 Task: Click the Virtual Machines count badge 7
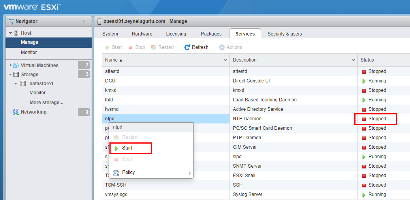click(x=84, y=65)
